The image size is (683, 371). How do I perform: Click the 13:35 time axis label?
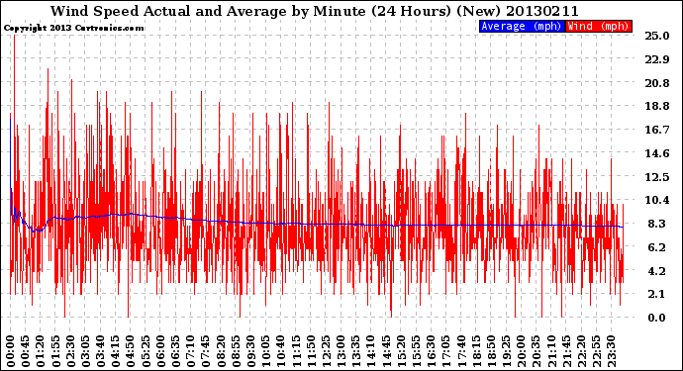(356, 350)
